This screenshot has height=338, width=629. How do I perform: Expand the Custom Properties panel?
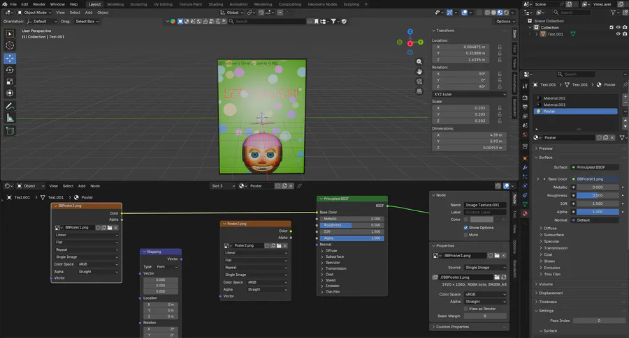(x=452, y=327)
